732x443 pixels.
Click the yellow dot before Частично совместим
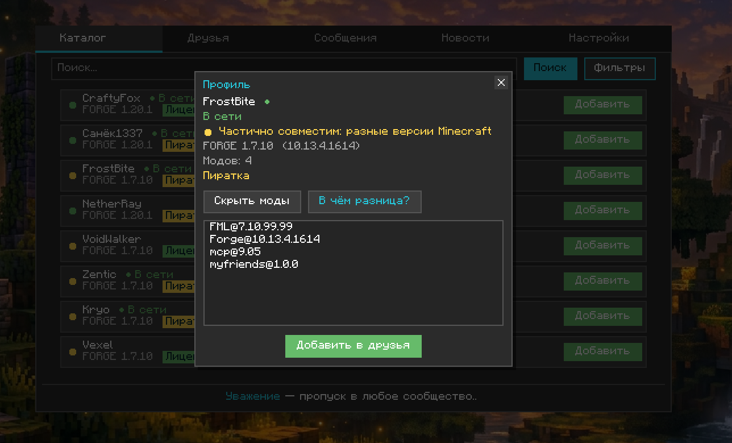pyautogui.click(x=208, y=132)
